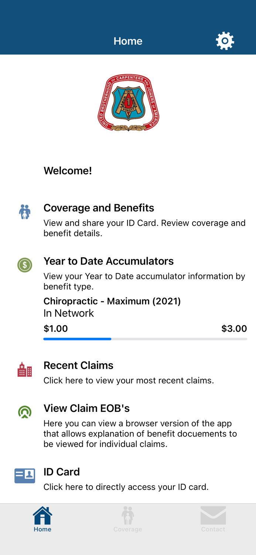
Task: Open the Home tab
Action: tap(42, 519)
